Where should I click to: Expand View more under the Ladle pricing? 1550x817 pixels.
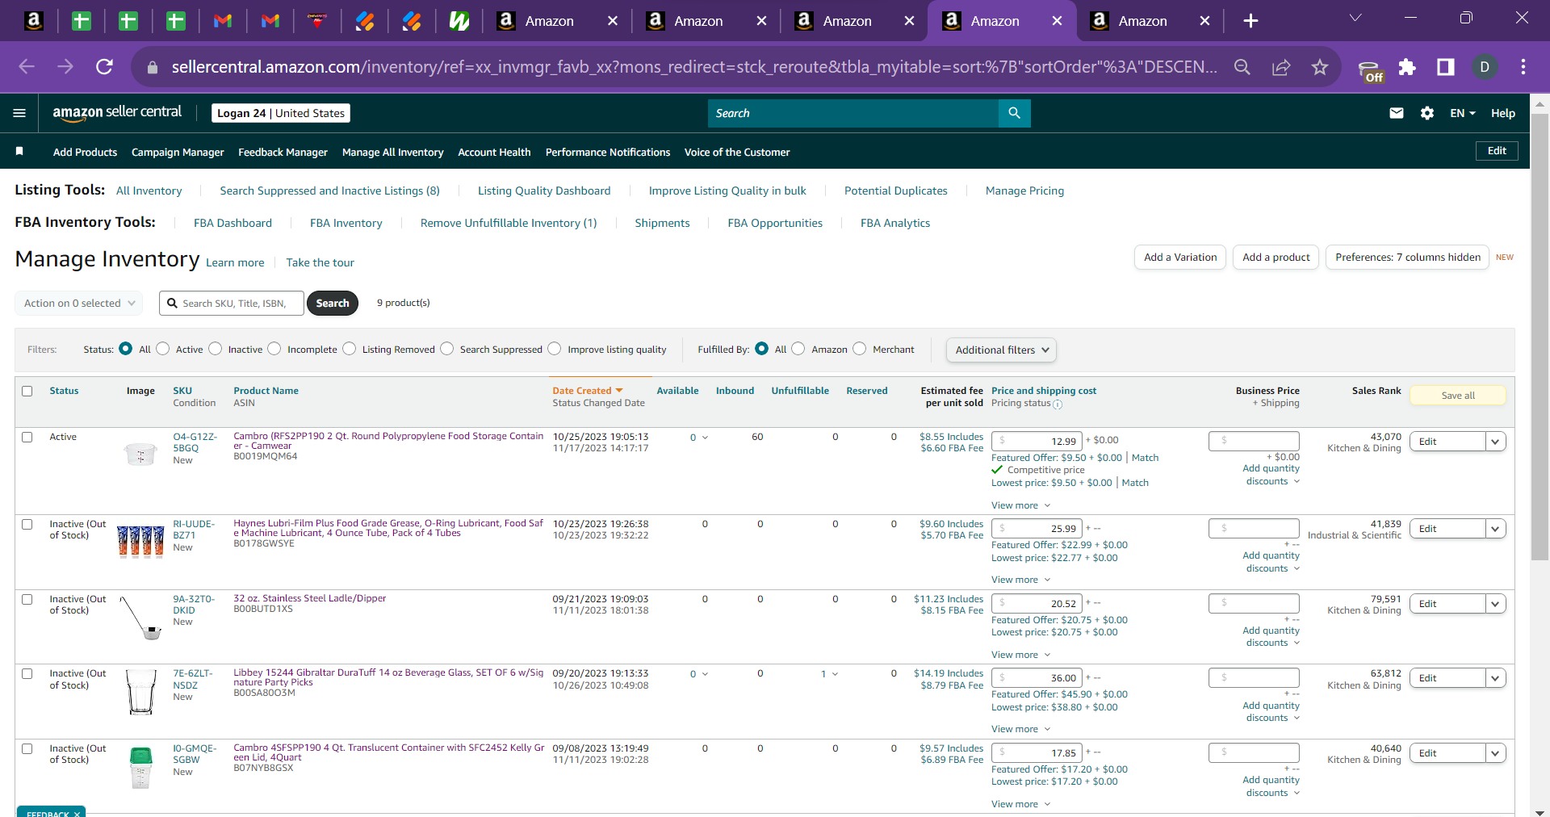(1020, 655)
